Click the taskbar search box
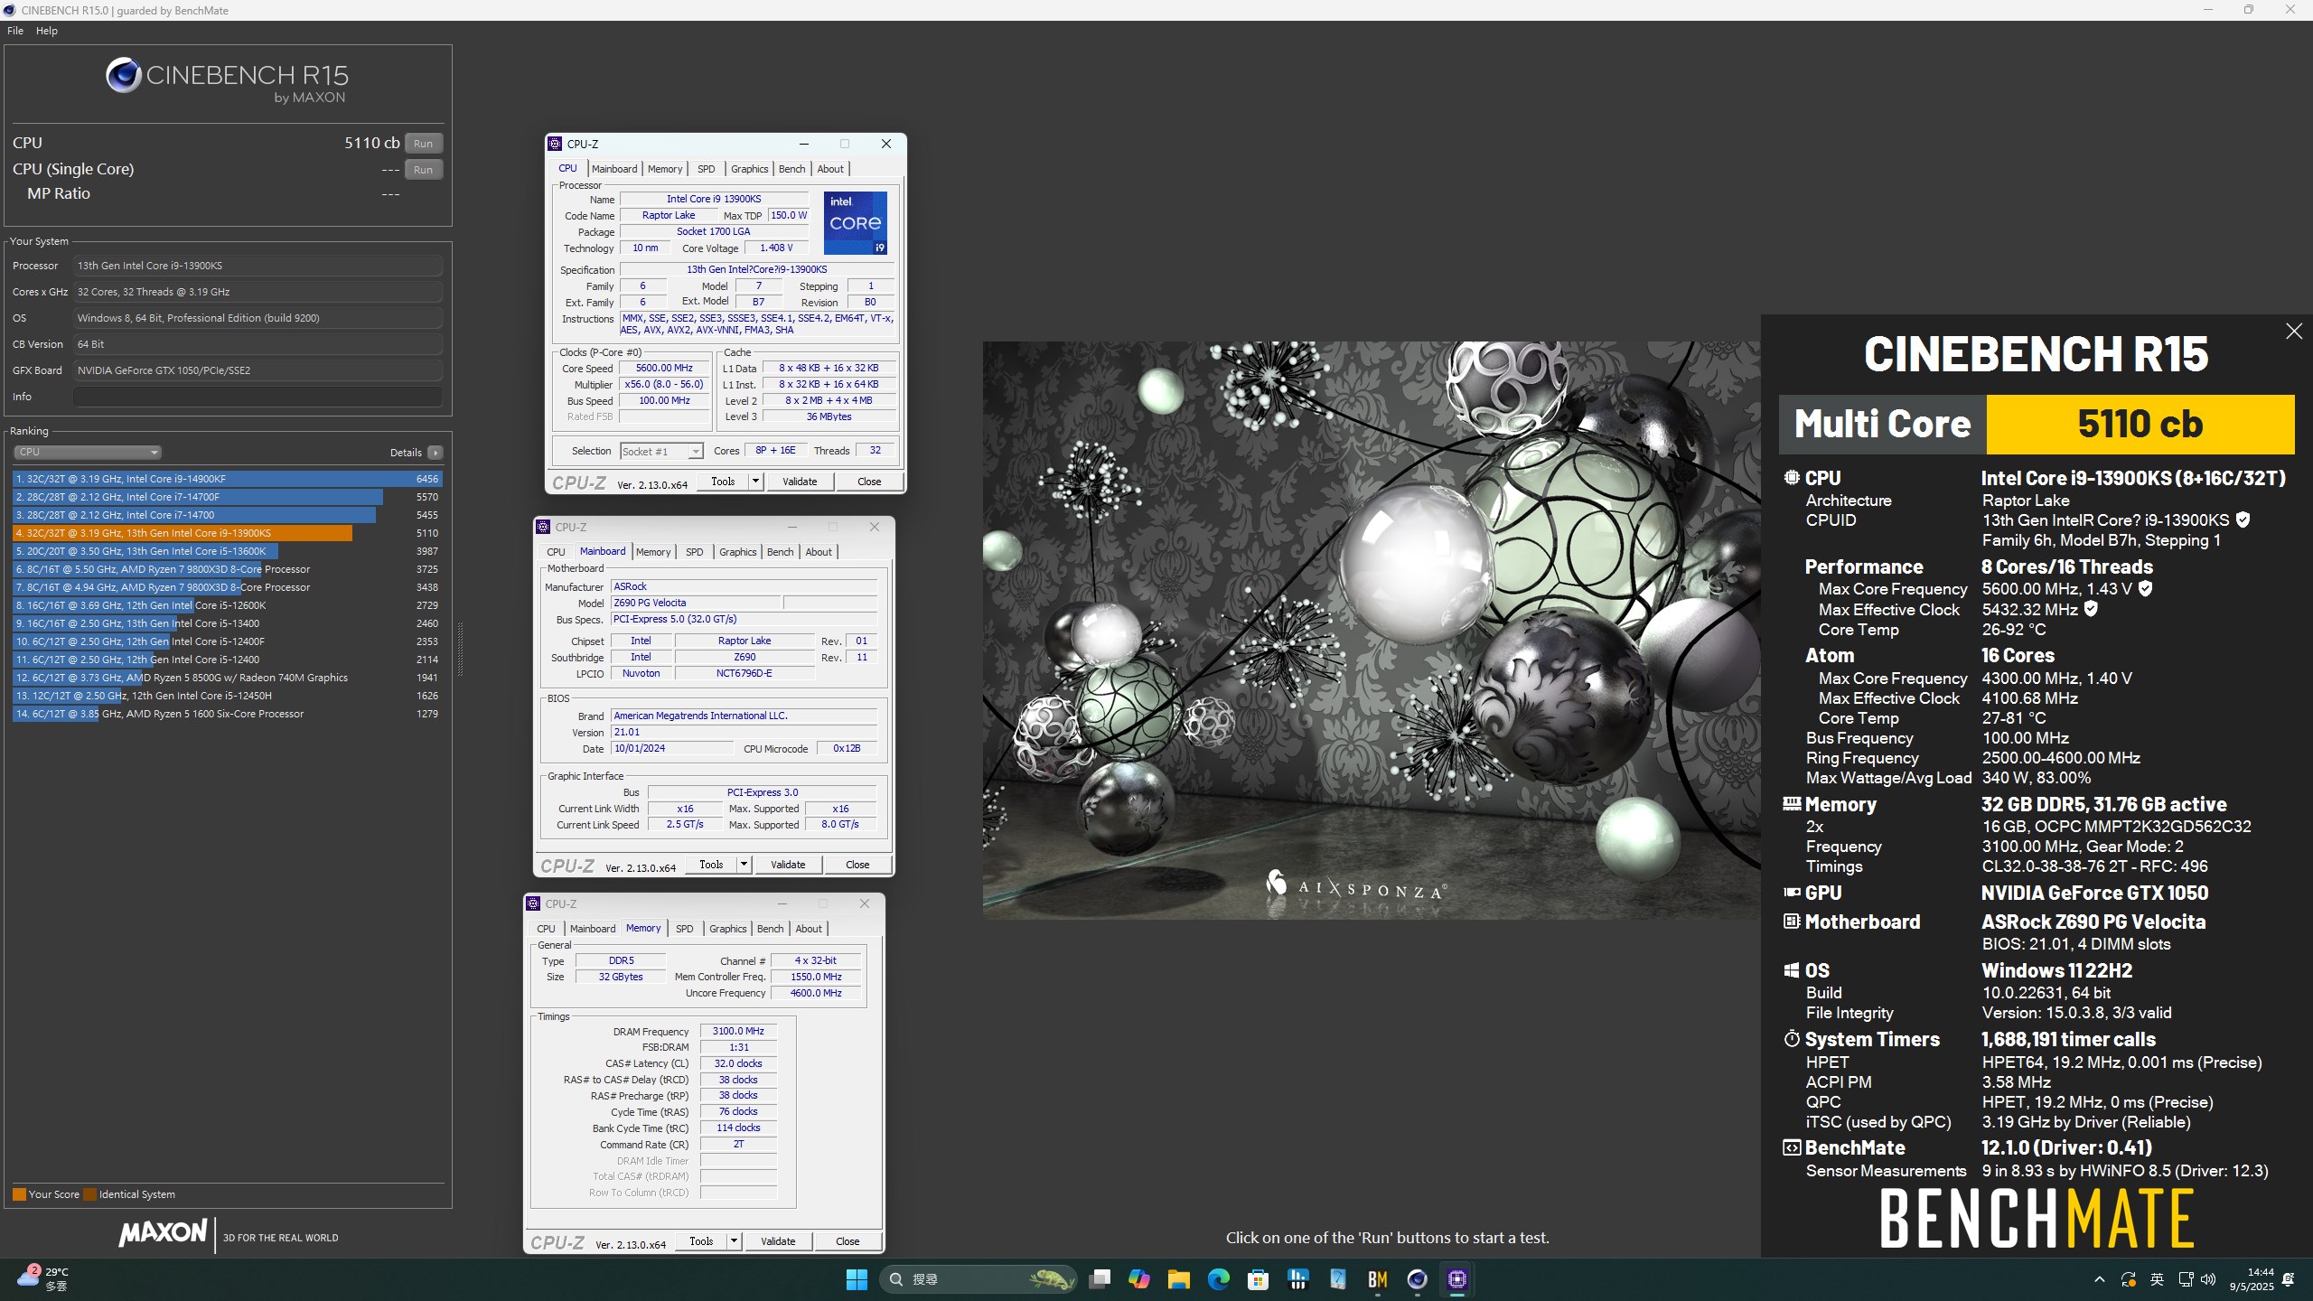The width and height of the screenshot is (2313, 1301). click(978, 1279)
